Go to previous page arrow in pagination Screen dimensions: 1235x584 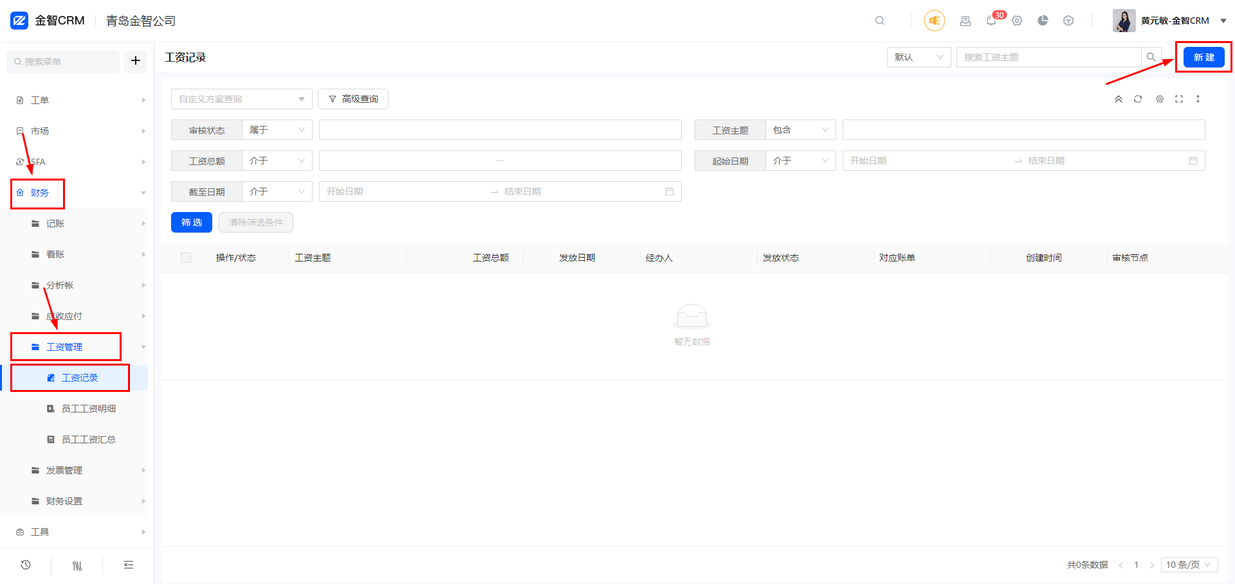click(x=1121, y=565)
